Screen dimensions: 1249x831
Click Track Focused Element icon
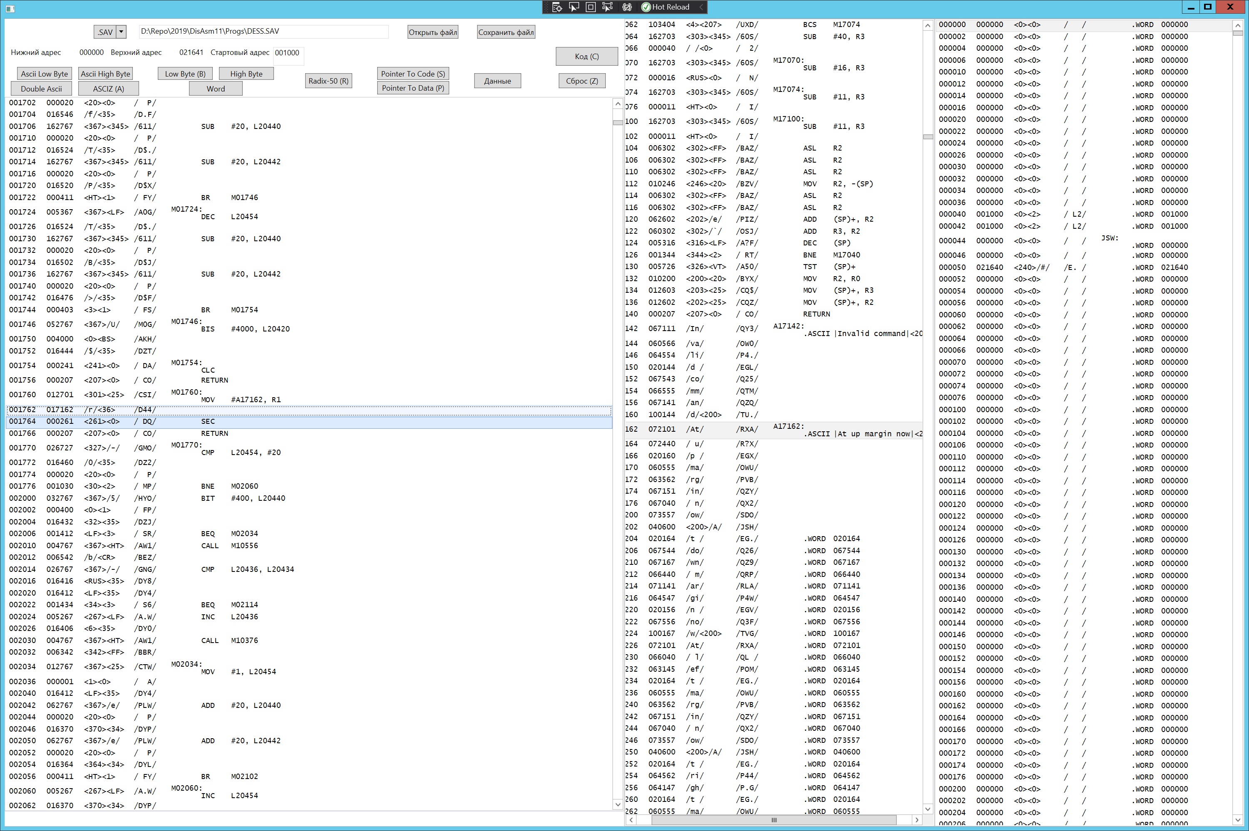click(x=607, y=7)
